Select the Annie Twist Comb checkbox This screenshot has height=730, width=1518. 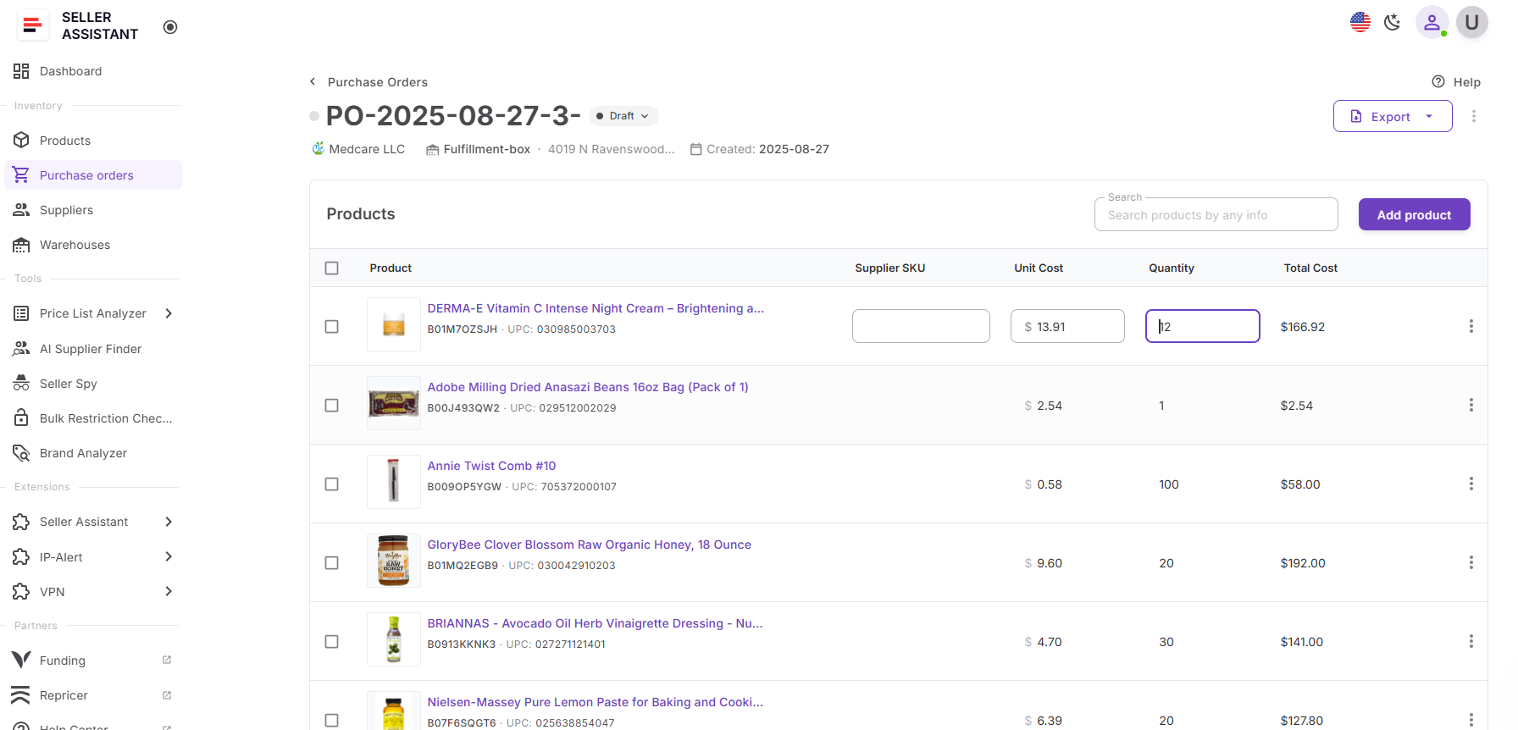coord(332,484)
